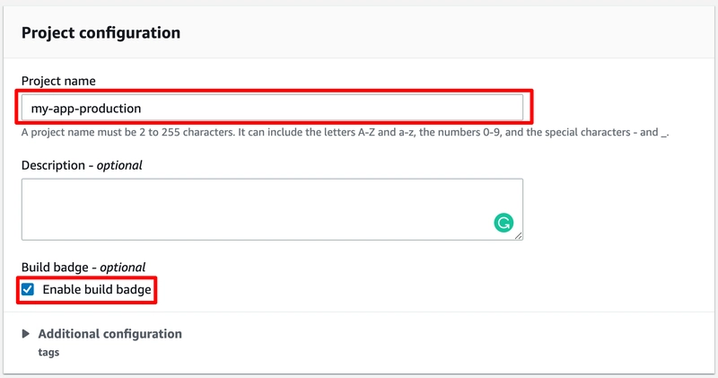
Task: Click "optional" next to the Description label
Action: pos(120,165)
